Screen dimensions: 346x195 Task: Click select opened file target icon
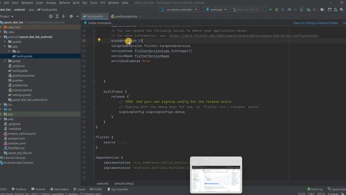tap(51, 16)
